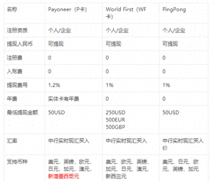Click the '入账费' row label
214x182 pixels.
coord(15,72)
